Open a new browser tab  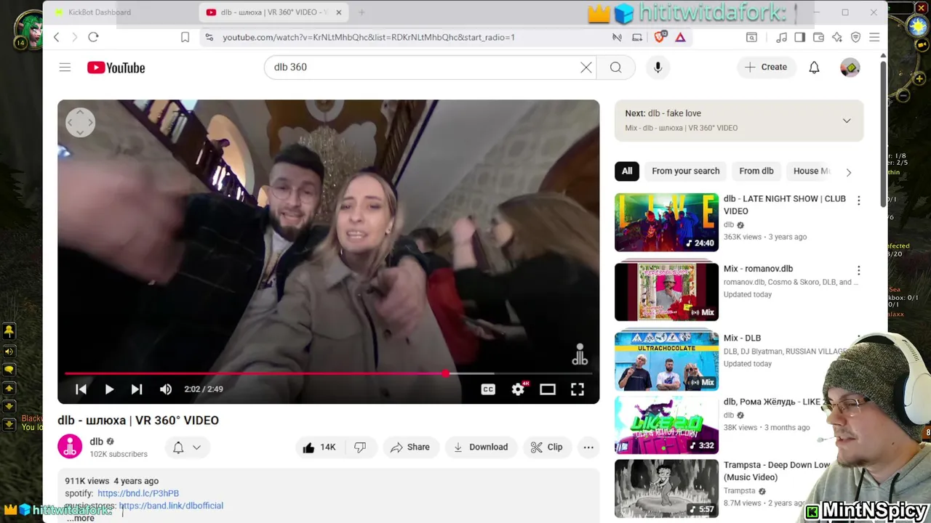tap(361, 12)
